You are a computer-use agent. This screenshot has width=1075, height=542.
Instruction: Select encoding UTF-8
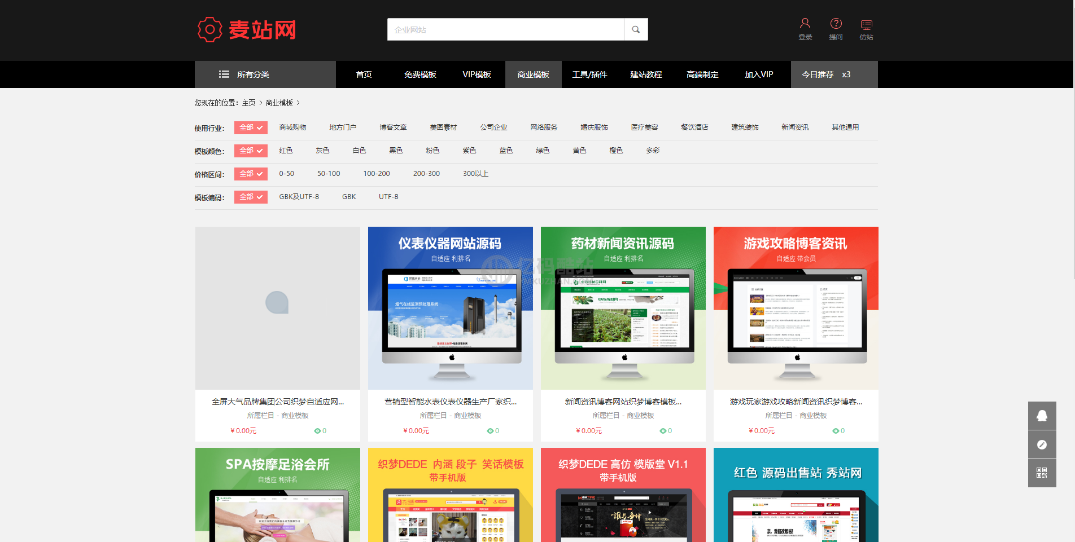click(x=388, y=197)
